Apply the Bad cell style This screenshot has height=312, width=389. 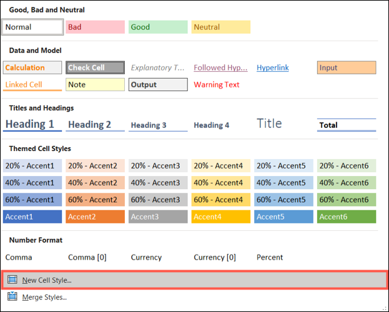(x=95, y=27)
